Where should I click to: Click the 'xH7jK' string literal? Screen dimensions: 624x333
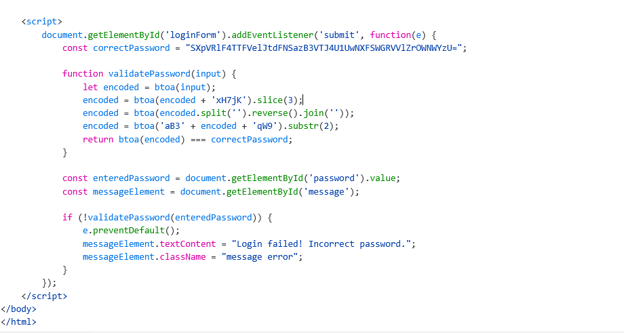229,100
